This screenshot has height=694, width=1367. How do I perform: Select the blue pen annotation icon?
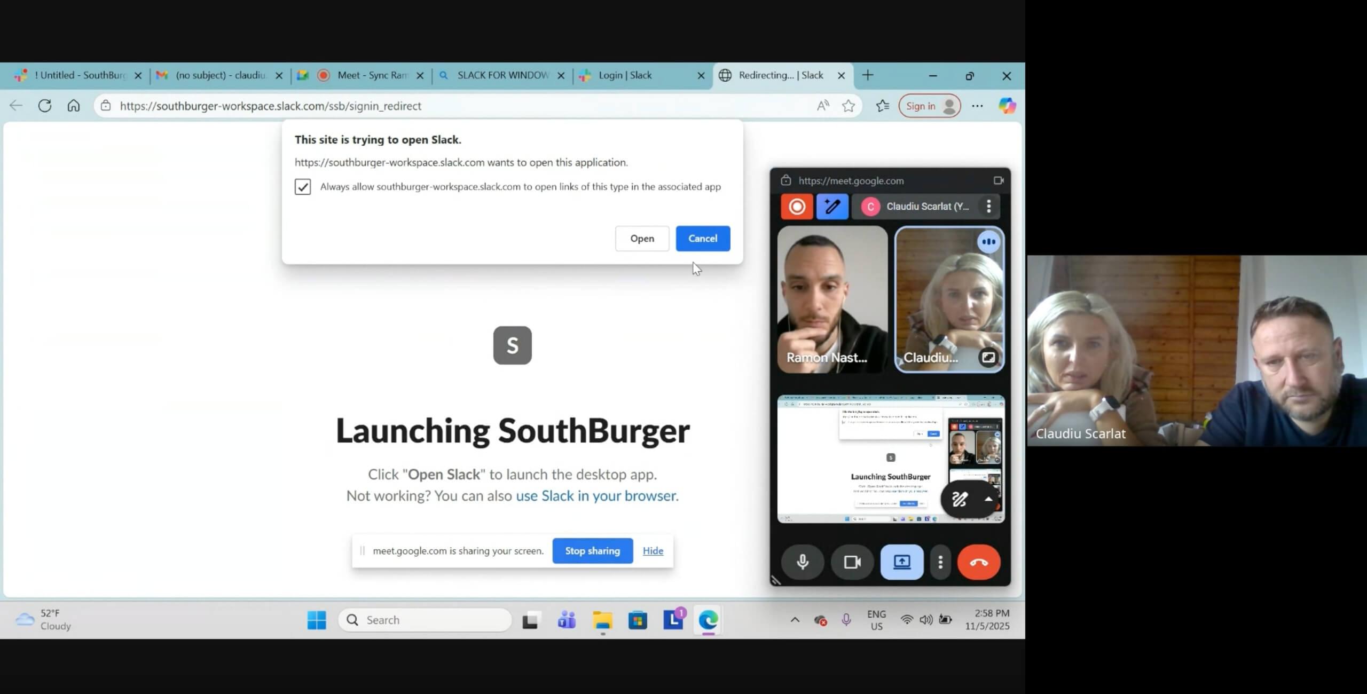pyautogui.click(x=832, y=207)
